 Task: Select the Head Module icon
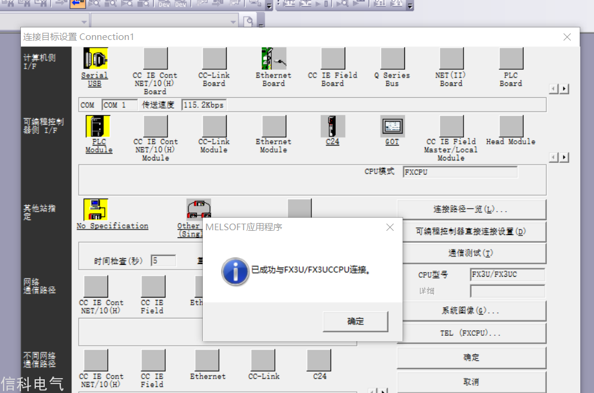pyautogui.click(x=511, y=126)
